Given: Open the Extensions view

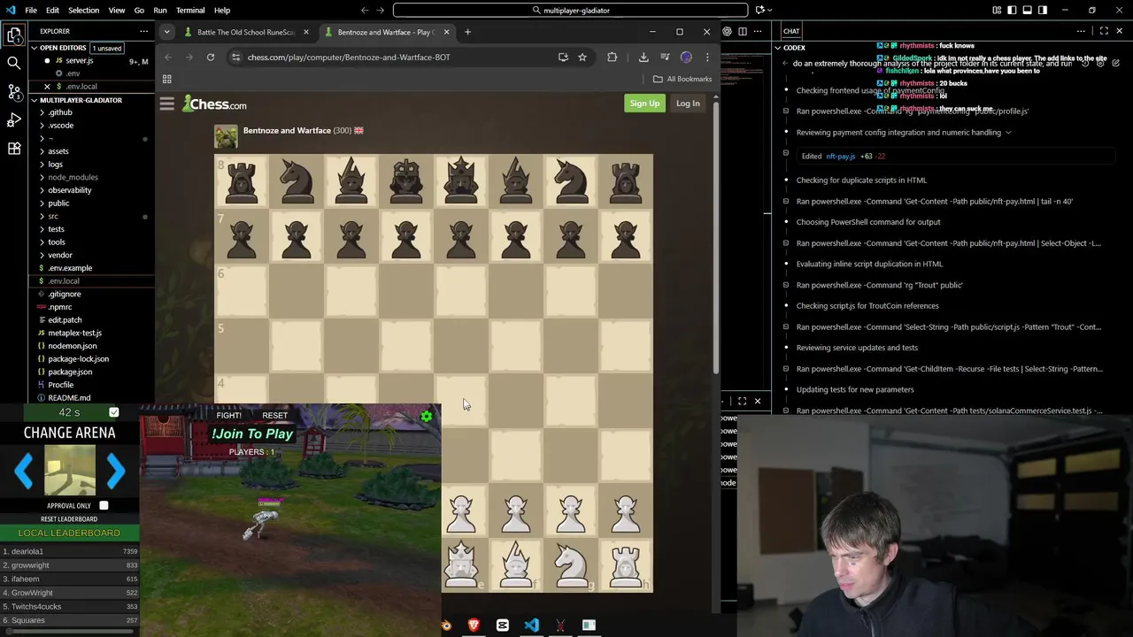Looking at the screenshot, I should tap(13, 149).
